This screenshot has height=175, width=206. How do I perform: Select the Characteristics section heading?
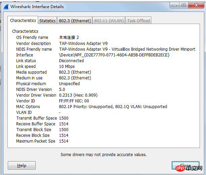point(25,31)
